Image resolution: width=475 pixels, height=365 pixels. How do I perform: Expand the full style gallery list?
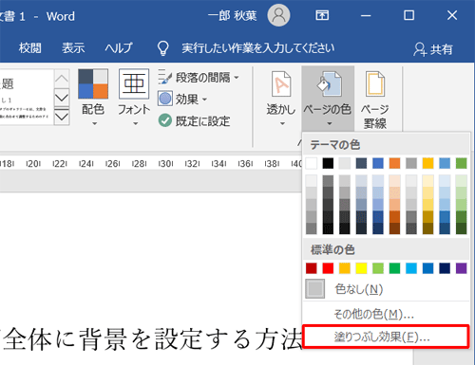pyautogui.click(x=62, y=116)
